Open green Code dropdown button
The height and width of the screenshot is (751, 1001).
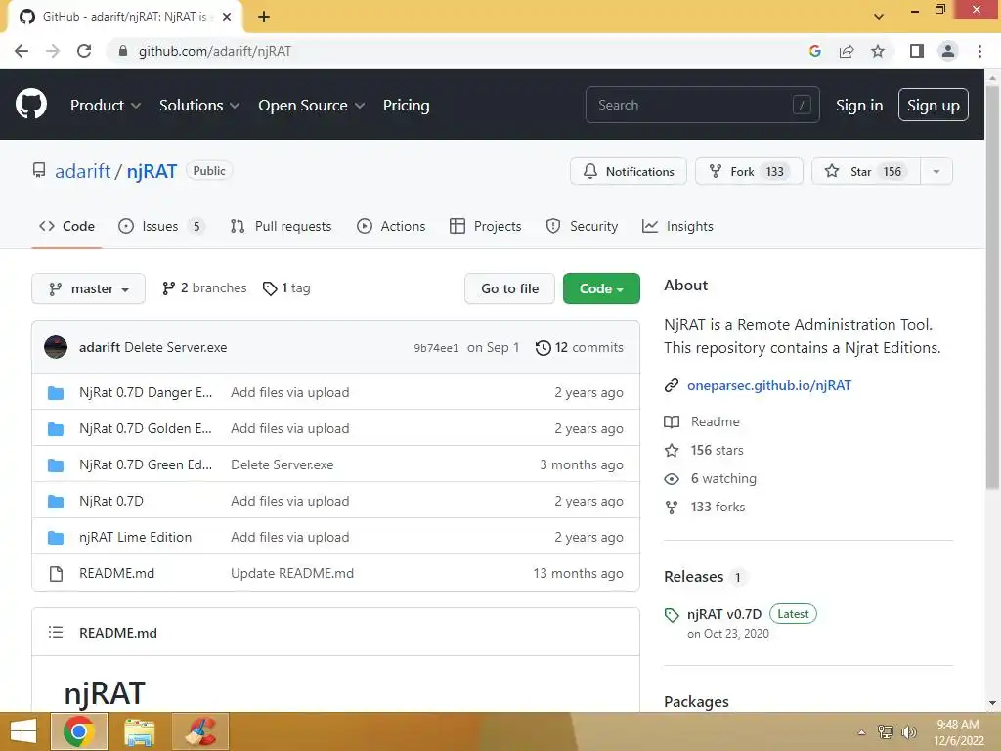(x=601, y=288)
